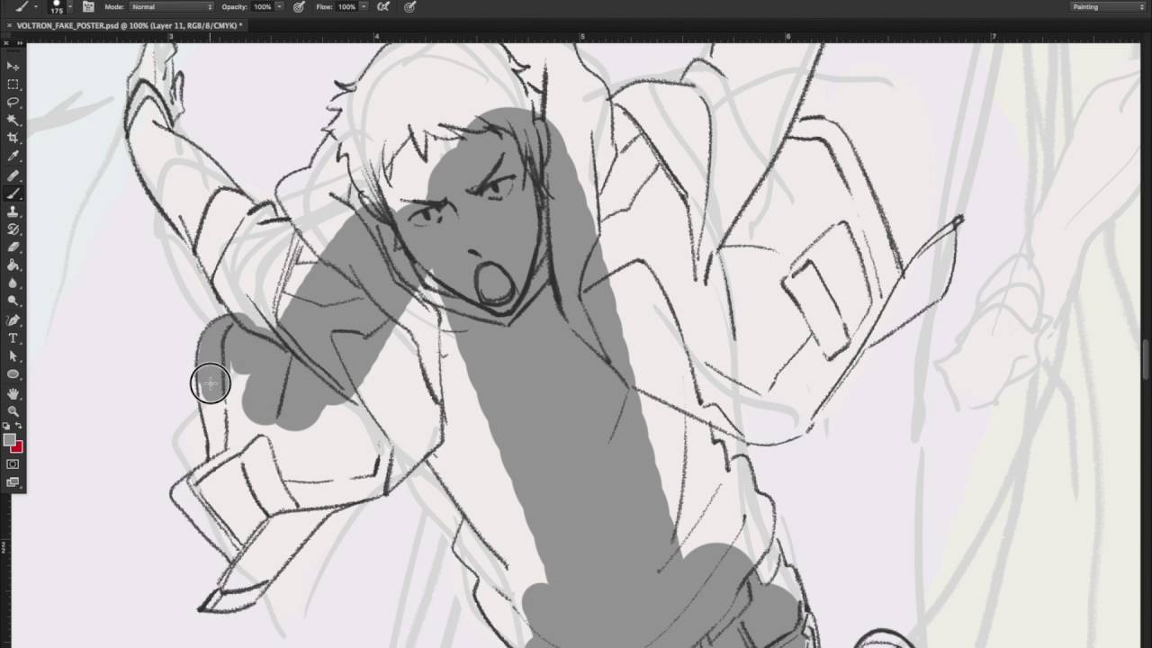This screenshot has height=648, width=1152.
Task: Select the Crop tool
Action: point(13,138)
